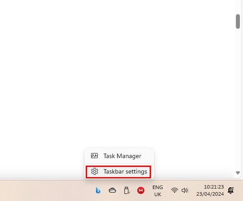Click the scrollbar down arrow

pos(238,173)
